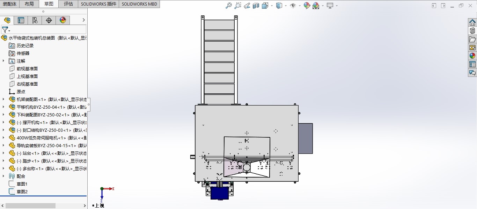Select 草图2 in the feature tree
This screenshot has width=477, height=209.
pyautogui.click(x=22, y=192)
